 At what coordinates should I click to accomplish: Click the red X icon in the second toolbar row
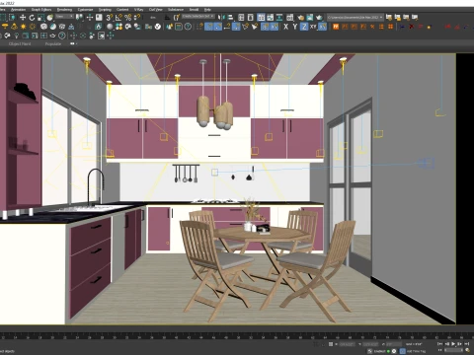[412, 27]
